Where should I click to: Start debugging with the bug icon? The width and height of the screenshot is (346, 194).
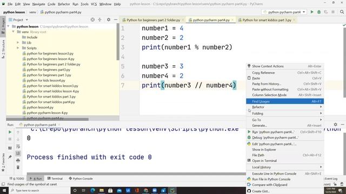(x=319, y=12)
